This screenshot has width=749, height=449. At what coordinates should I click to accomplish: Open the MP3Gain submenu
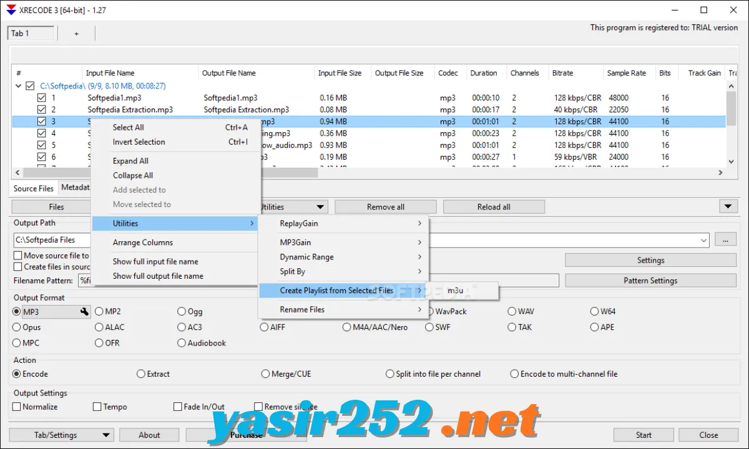pos(343,243)
